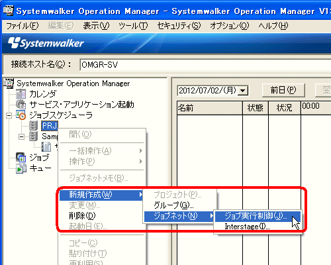Open the 表示(V) menu
Screen dimensions: 331x265
pos(96,26)
